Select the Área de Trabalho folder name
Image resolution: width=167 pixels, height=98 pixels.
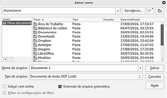click(x=51, y=24)
